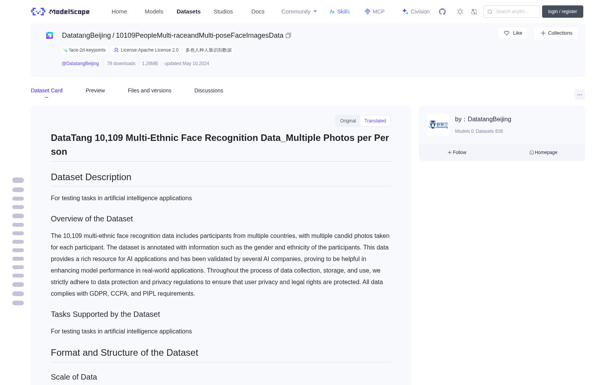Toggle light/dark theme sun icon
Viewport: 616px width, 385px height.
point(460,12)
